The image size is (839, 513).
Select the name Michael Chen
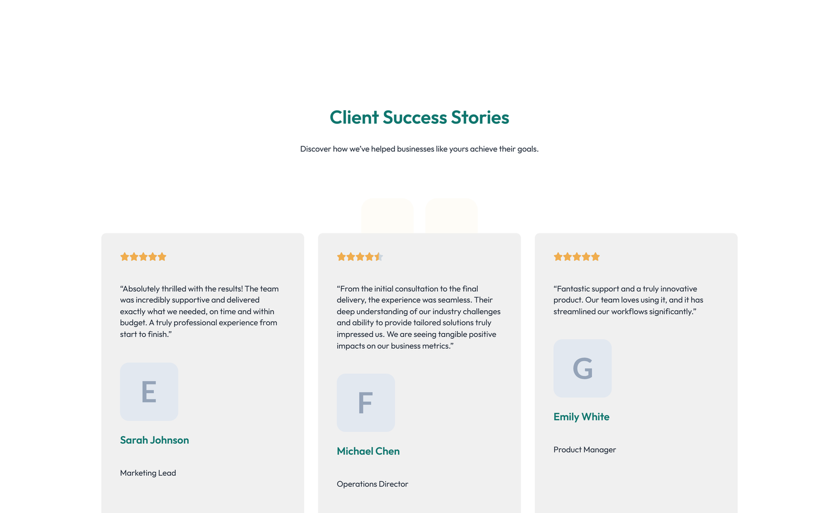point(368,451)
